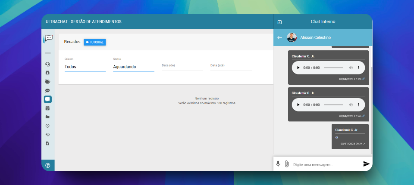Click the send message arrow icon
414x185 pixels.
pos(366,164)
